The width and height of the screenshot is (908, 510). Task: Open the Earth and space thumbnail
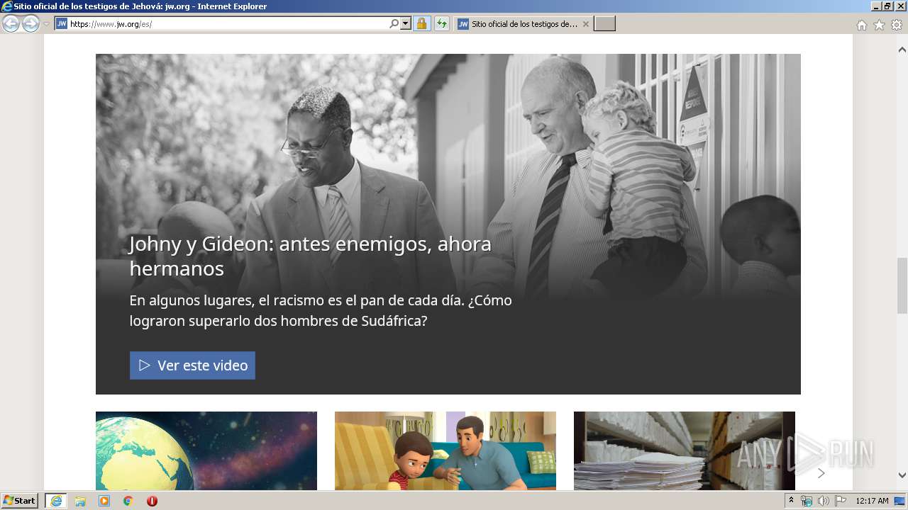(x=206, y=450)
